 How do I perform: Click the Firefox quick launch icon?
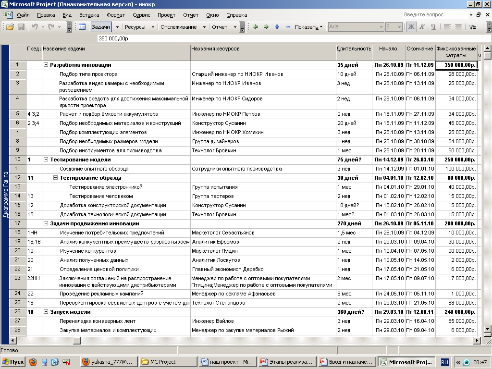[33, 362]
